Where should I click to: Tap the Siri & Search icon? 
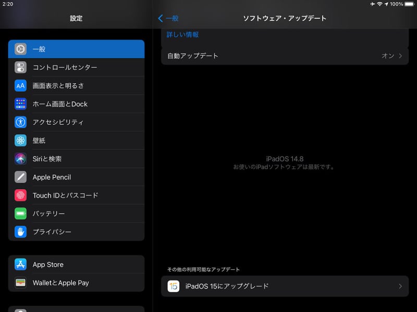(20, 159)
